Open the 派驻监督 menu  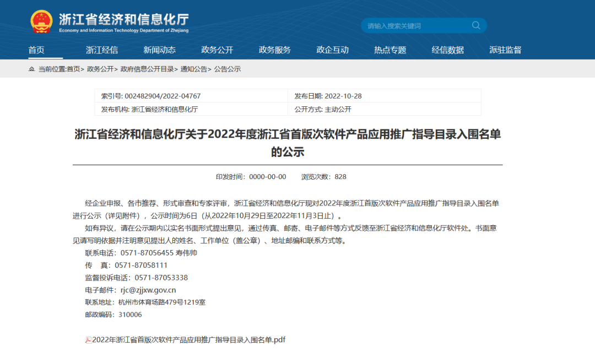point(506,49)
